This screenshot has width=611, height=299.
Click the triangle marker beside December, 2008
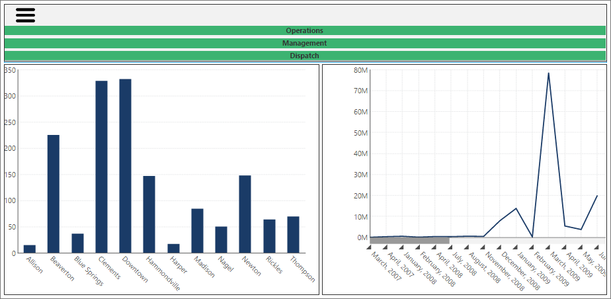(500, 247)
